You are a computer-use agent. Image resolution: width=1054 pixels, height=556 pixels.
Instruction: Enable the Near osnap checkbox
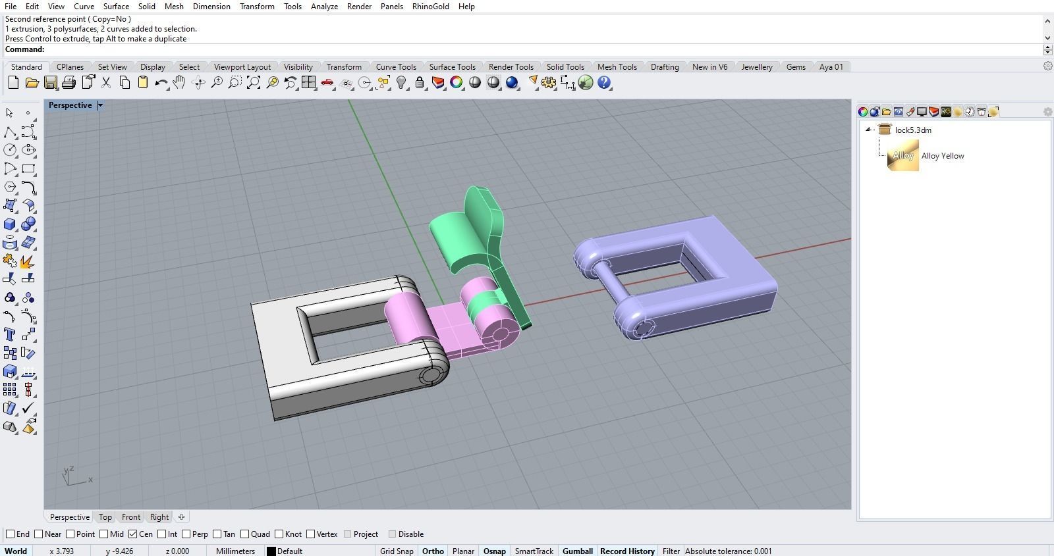39,534
